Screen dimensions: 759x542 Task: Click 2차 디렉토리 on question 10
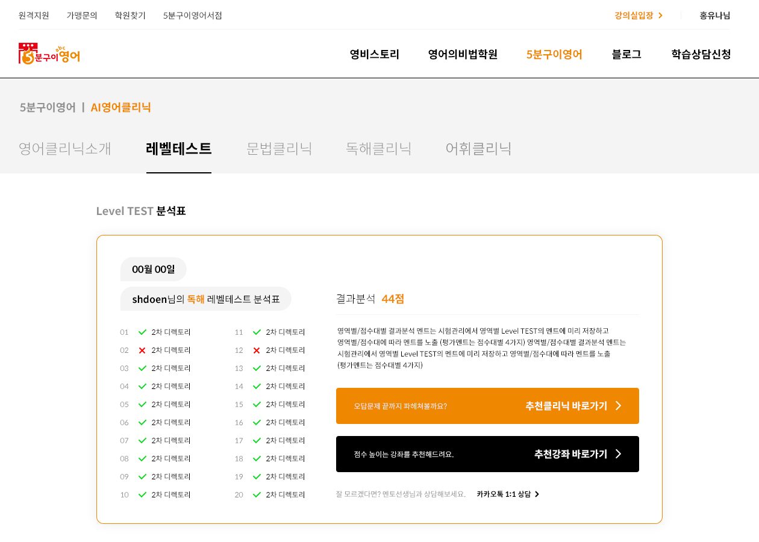click(x=171, y=494)
